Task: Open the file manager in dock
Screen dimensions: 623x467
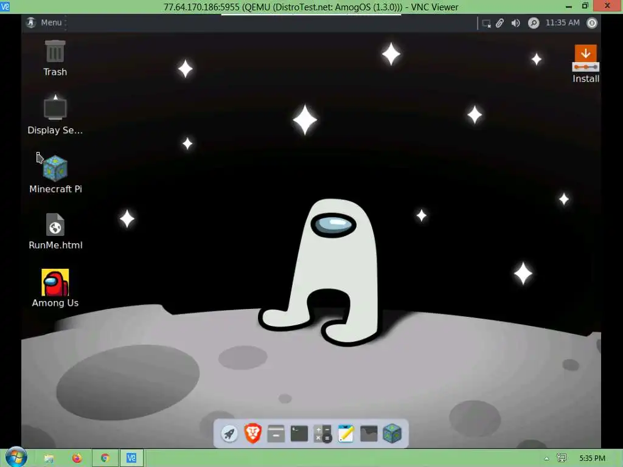Action: pyautogui.click(x=276, y=433)
